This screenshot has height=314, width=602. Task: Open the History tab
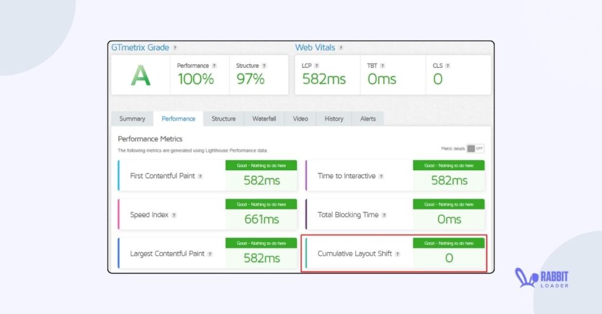click(x=334, y=119)
